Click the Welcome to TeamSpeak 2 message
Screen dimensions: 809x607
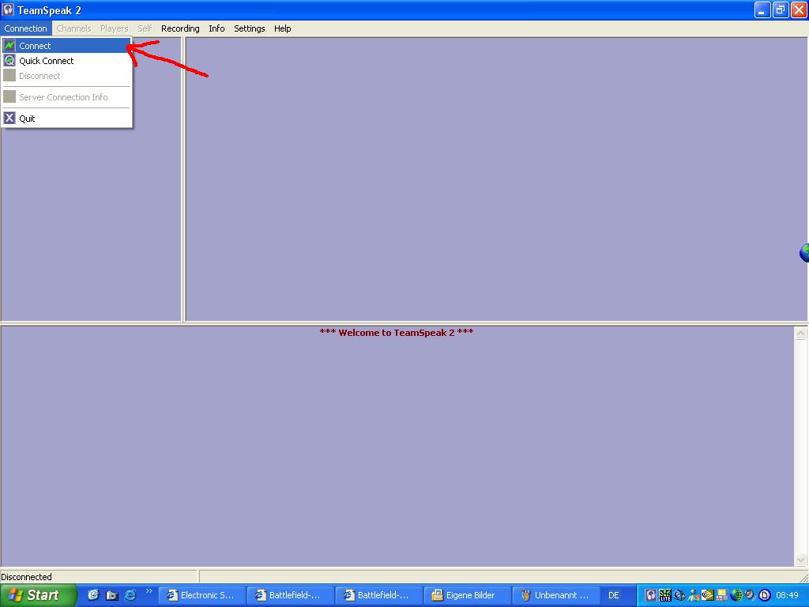click(x=397, y=333)
